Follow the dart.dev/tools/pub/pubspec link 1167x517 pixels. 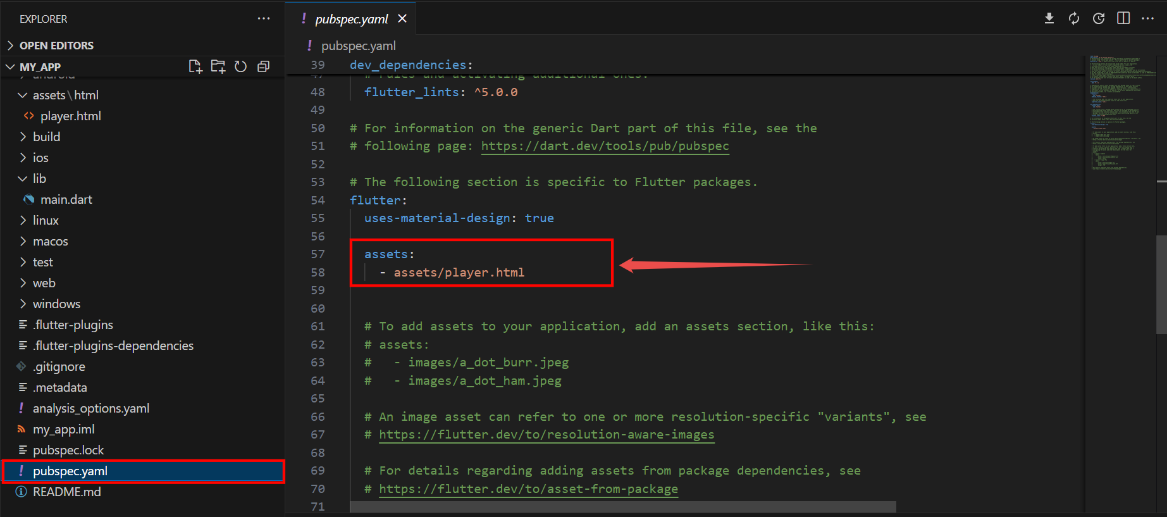tap(605, 146)
